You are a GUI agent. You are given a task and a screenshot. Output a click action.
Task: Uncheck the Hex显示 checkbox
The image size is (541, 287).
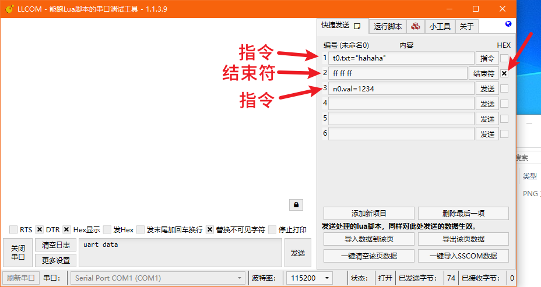coord(67,229)
